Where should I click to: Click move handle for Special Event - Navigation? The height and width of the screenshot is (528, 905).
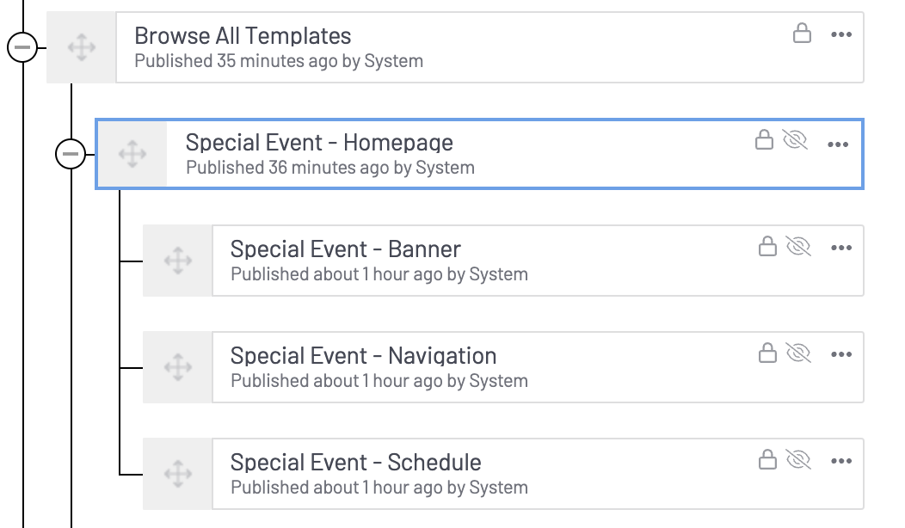click(x=177, y=367)
